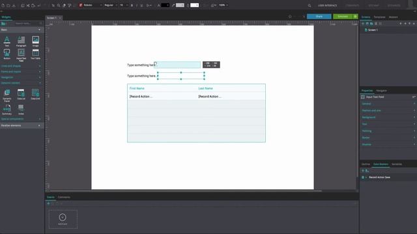Viewport: 417px width, 234px height.
Task: Click the Cut scissors icon in toolbar
Action: tap(27, 5)
